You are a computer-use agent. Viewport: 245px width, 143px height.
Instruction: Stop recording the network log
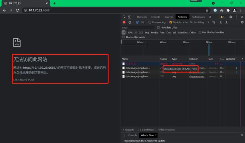(x=124, y=22)
